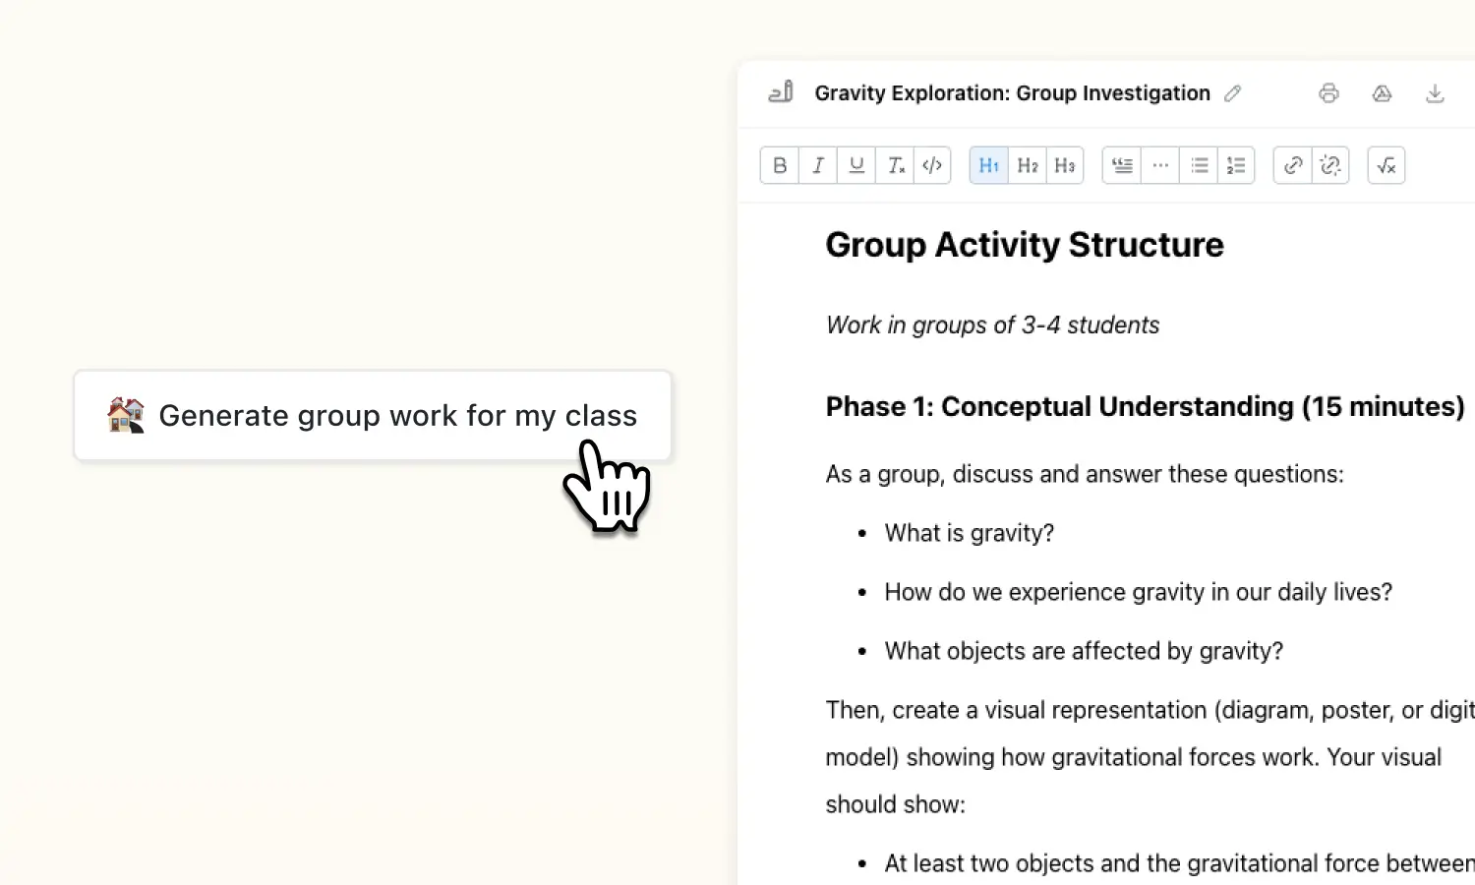The height and width of the screenshot is (885, 1475).
Task: Toggle bold formatting
Action: click(x=779, y=165)
